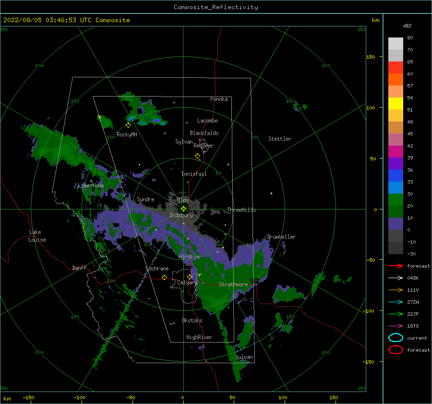Click the green 22JP arrow icon
The width and height of the screenshot is (432, 404).
(x=396, y=314)
